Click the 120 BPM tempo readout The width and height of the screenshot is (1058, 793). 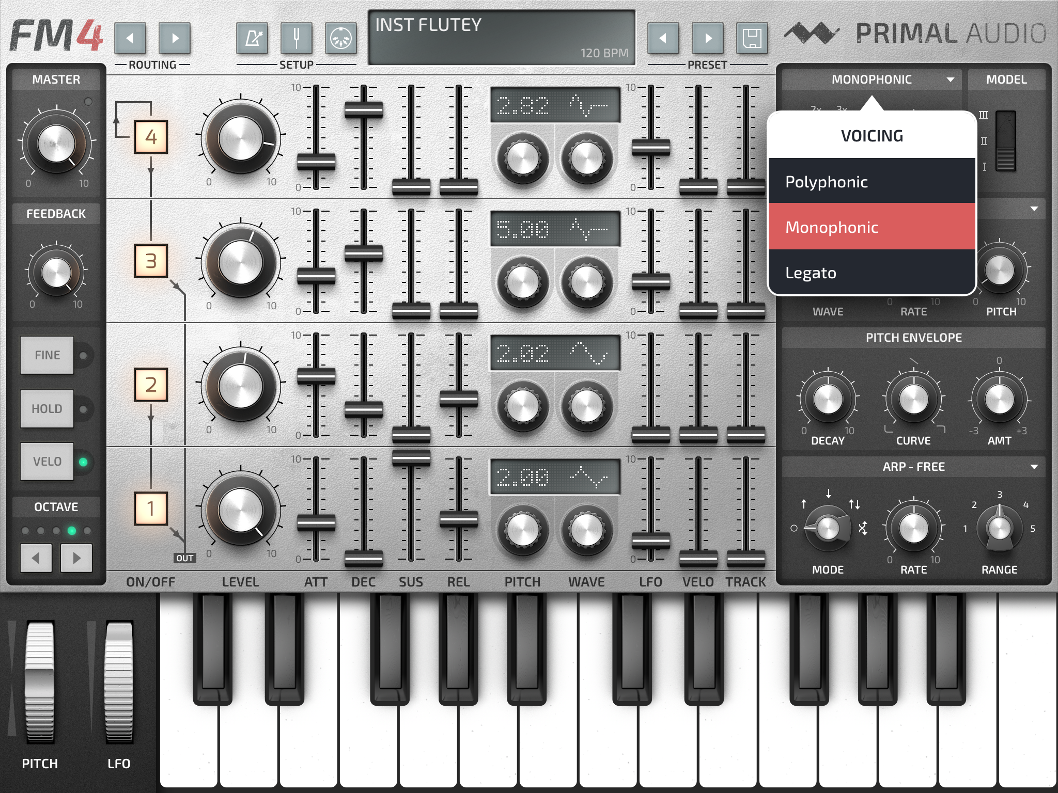click(604, 53)
